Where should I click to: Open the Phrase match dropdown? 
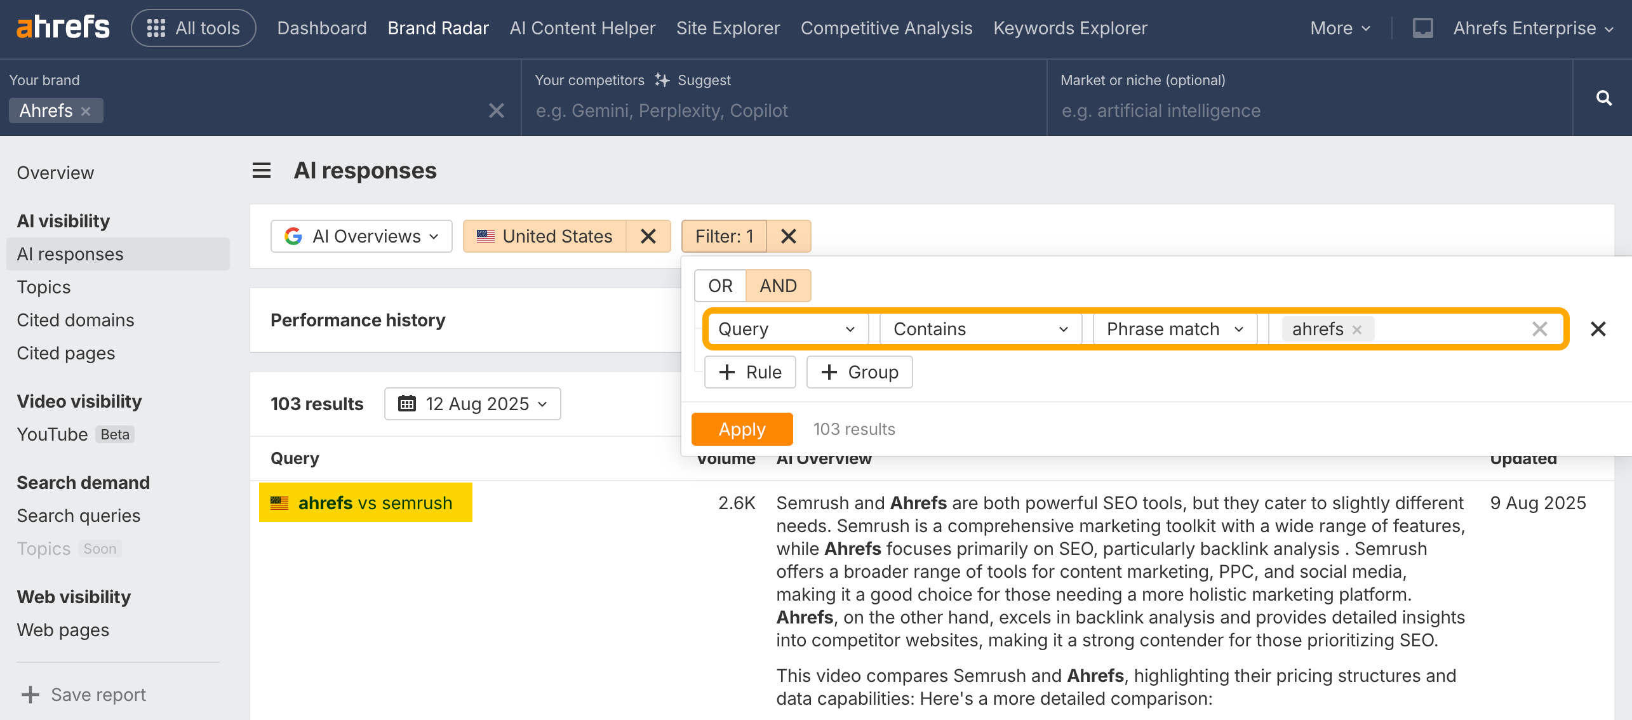(1174, 329)
